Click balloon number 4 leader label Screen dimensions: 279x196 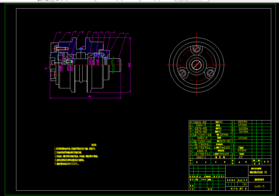109,32
